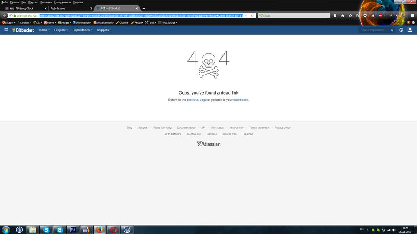Go to the Firefox home page icon
Screen dimensions: 417x234
(x=343, y=16)
